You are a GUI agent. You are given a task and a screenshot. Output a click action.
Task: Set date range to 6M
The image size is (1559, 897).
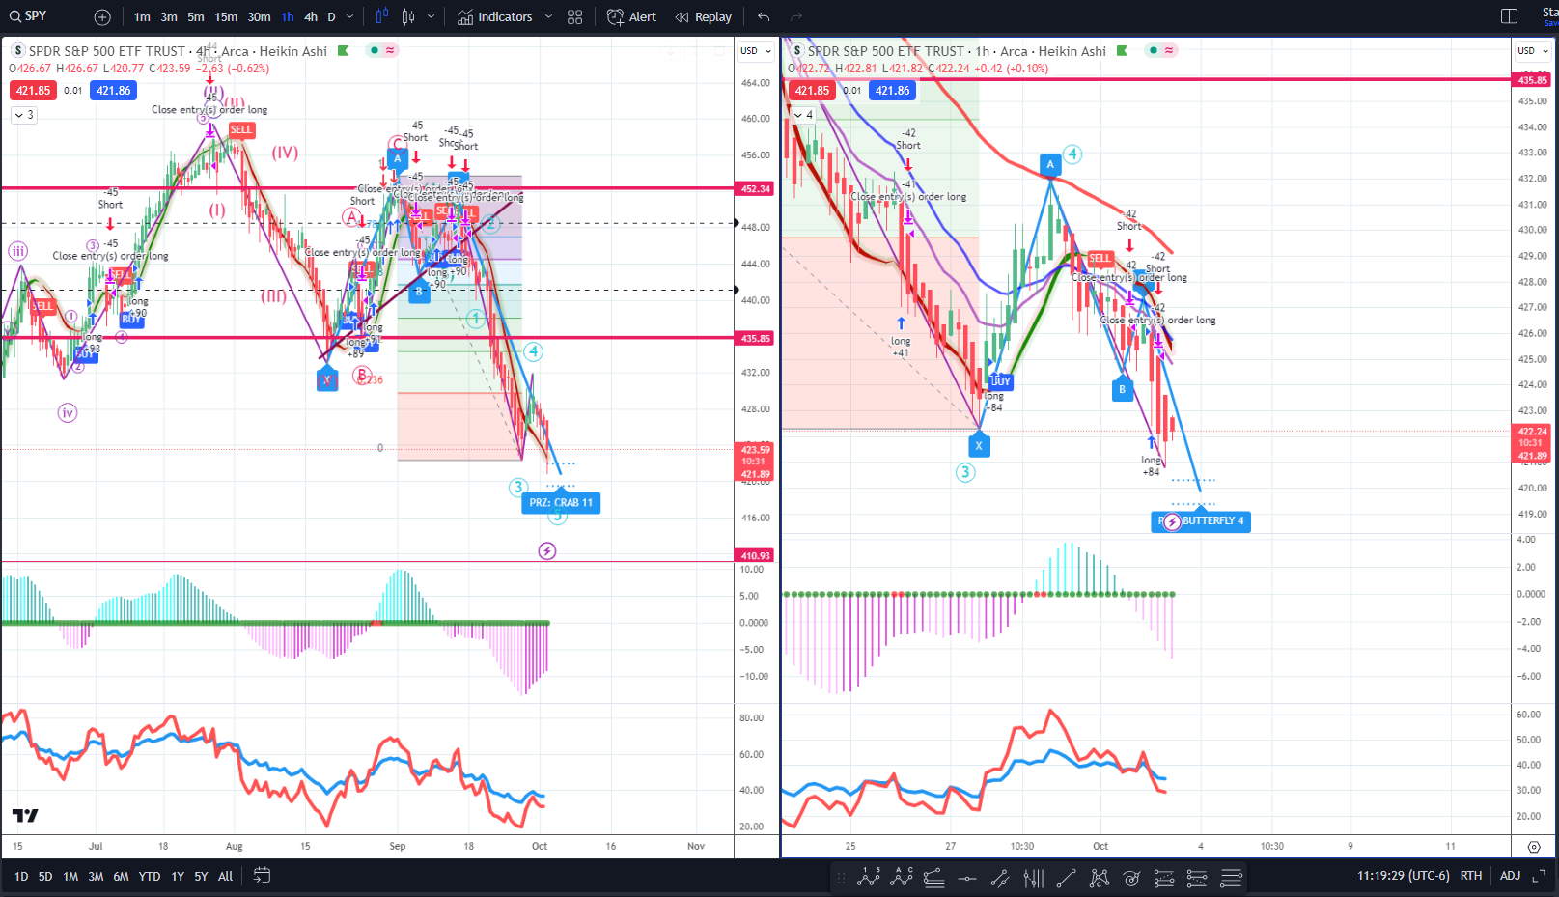(x=121, y=877)
